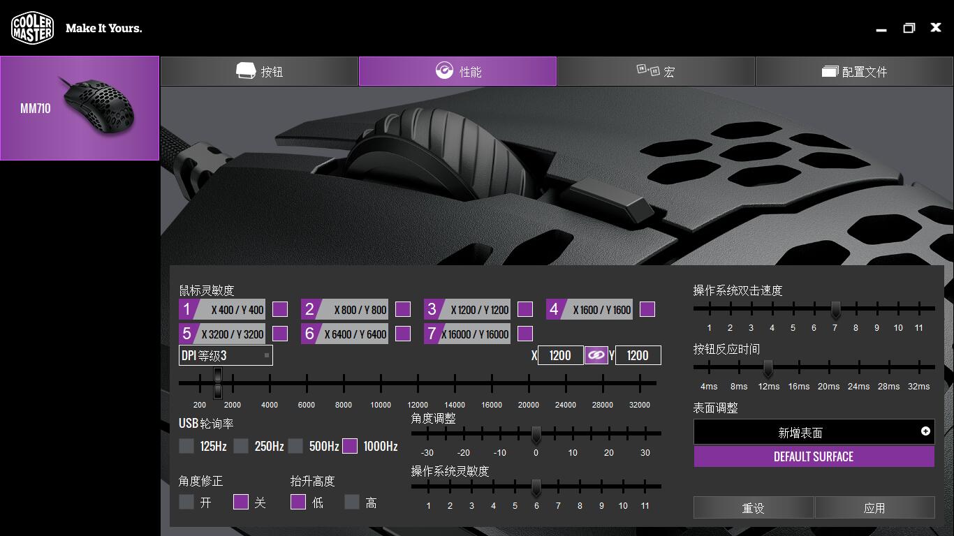954x536 pixels.
Task: Select DPI level 5 X3200/Y3200 preset
Action: (223, 334)
